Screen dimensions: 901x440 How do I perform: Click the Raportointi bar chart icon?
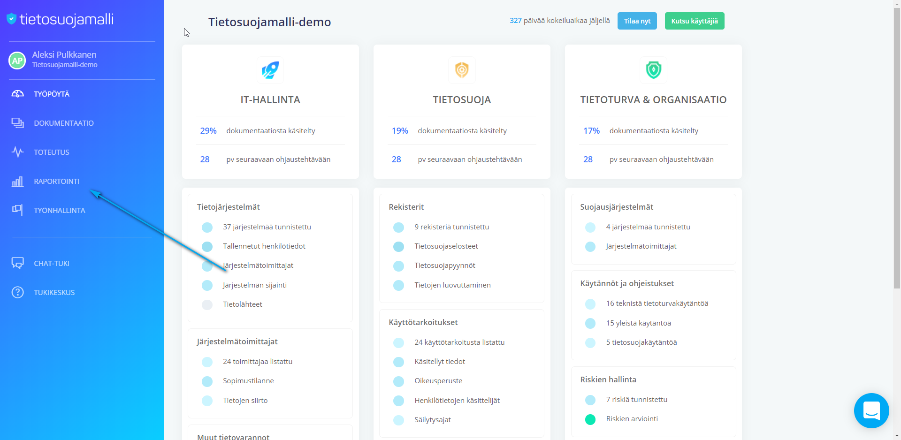[x=18, y=181]
